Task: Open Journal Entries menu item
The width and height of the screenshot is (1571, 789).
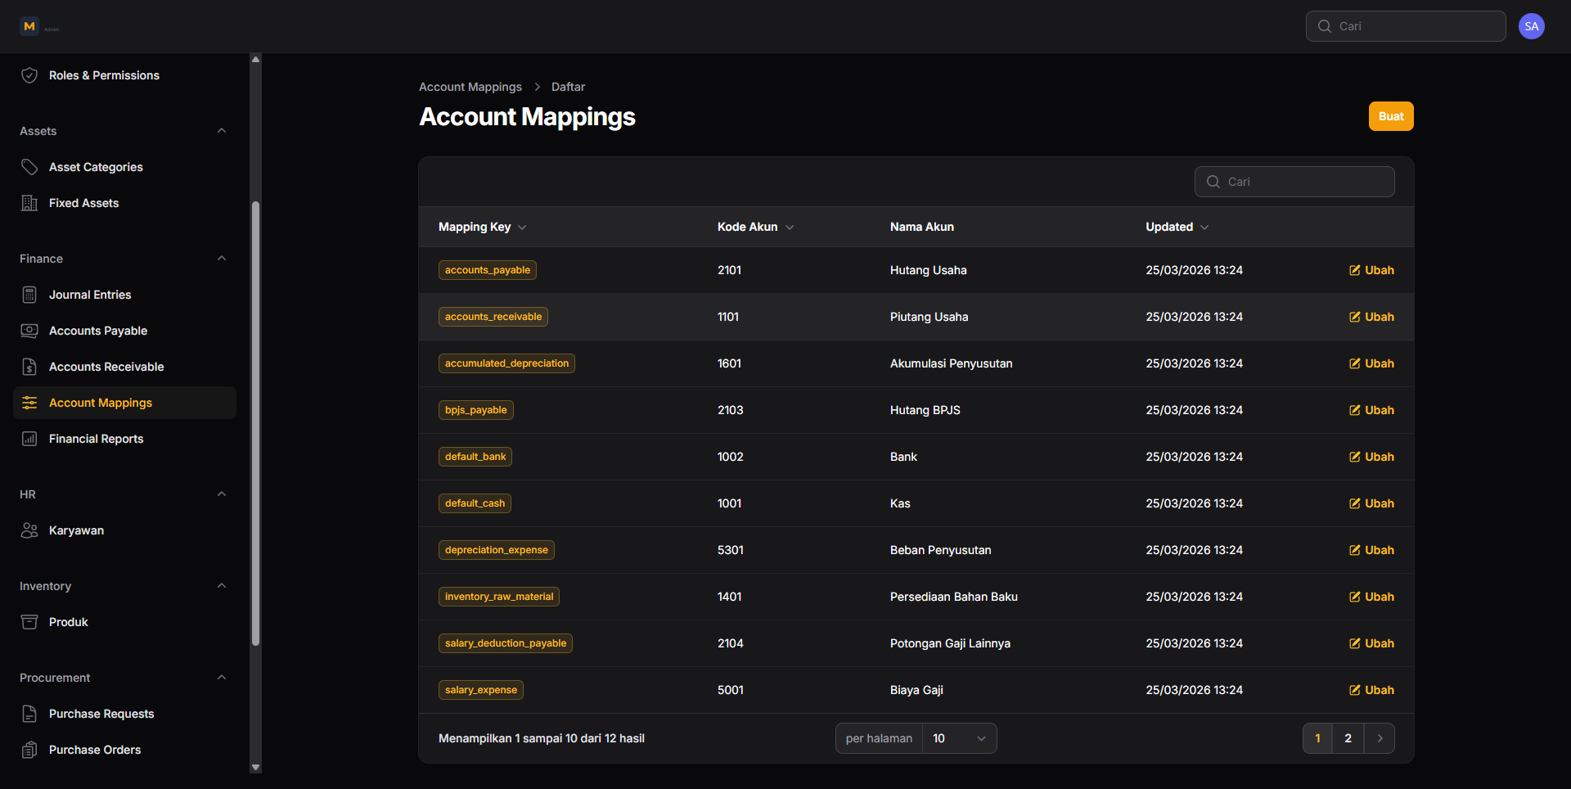Action: coord(124,295)
